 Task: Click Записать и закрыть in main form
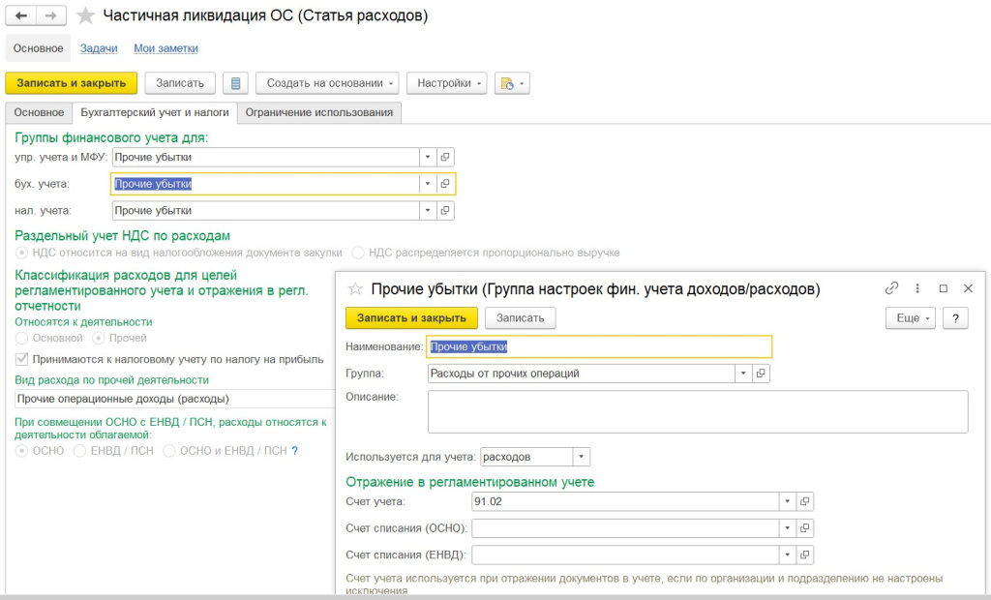point(72,83)
